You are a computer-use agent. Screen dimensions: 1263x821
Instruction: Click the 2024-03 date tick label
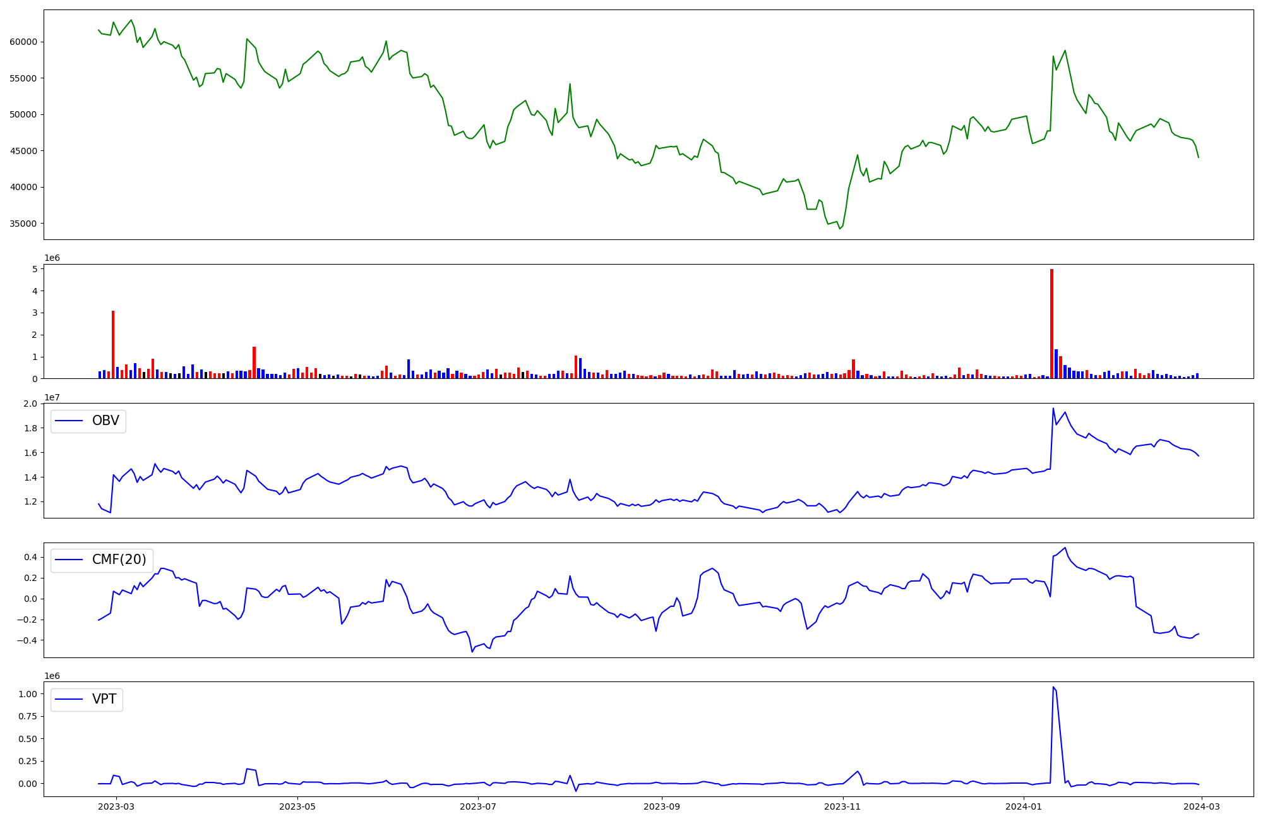point(1201,806)
